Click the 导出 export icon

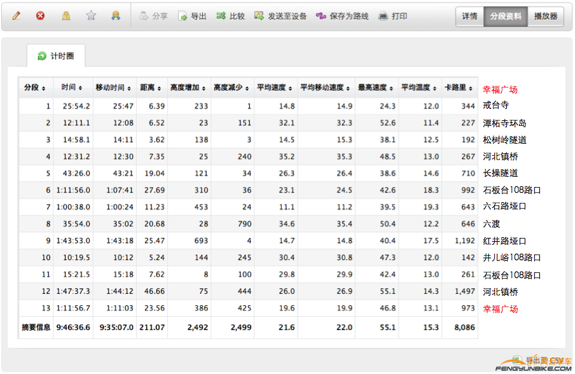point(192,17)
